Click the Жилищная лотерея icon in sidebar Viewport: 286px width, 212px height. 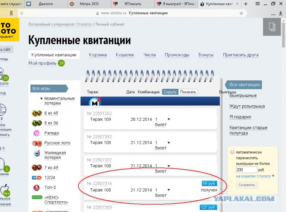(x=37, y=153)
